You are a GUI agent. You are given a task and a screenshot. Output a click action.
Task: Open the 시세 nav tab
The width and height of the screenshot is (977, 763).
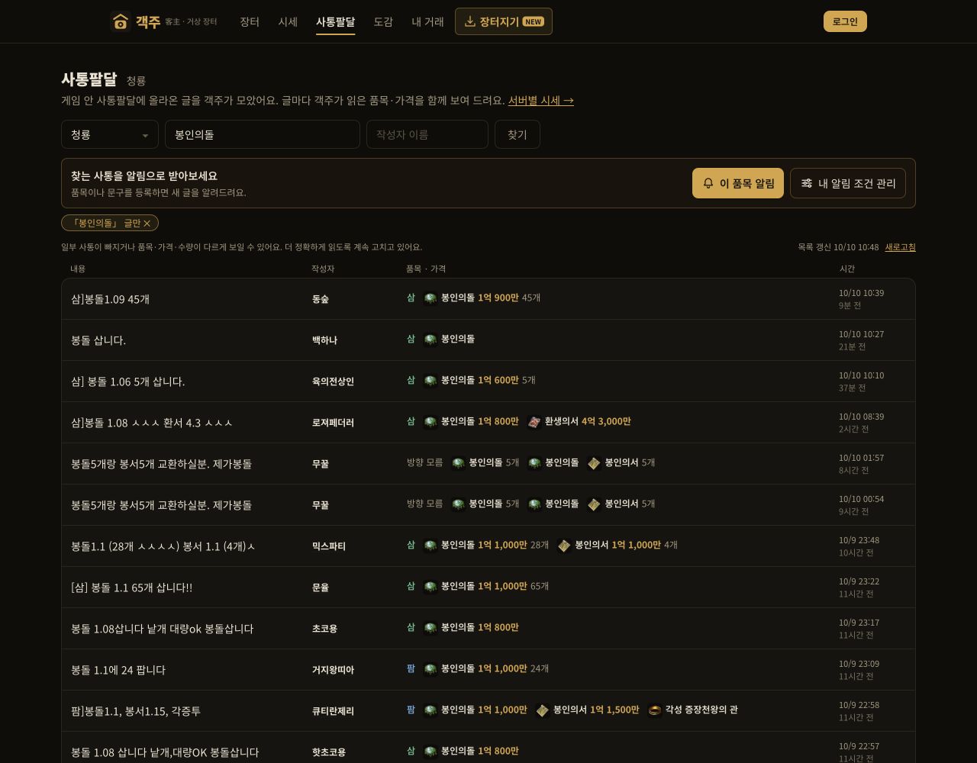tap(288, 21)
